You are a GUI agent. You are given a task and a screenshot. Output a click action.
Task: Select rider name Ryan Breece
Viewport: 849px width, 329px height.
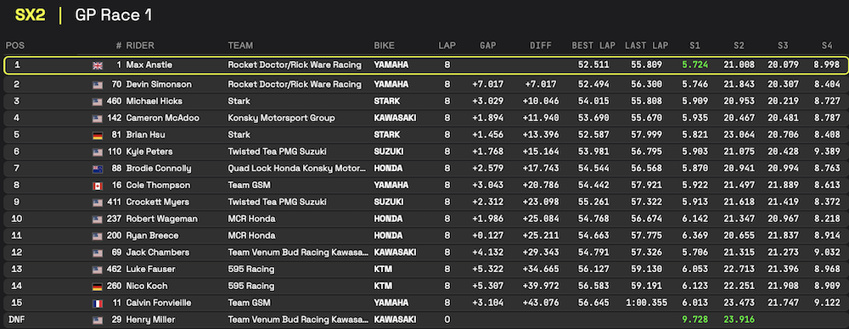tap(152, 236)
